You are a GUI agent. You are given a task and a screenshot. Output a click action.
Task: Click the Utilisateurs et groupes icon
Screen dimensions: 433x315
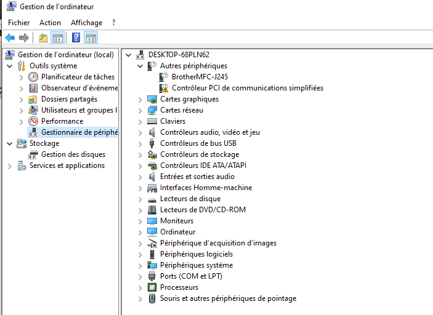pyautogui.click(x=33, y=110)
